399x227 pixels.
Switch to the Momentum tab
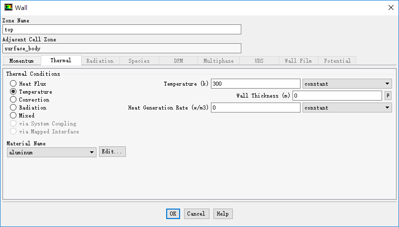(x=21, y=61)
